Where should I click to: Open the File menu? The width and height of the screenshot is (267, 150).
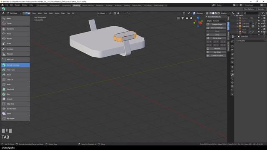coord(7,5)
